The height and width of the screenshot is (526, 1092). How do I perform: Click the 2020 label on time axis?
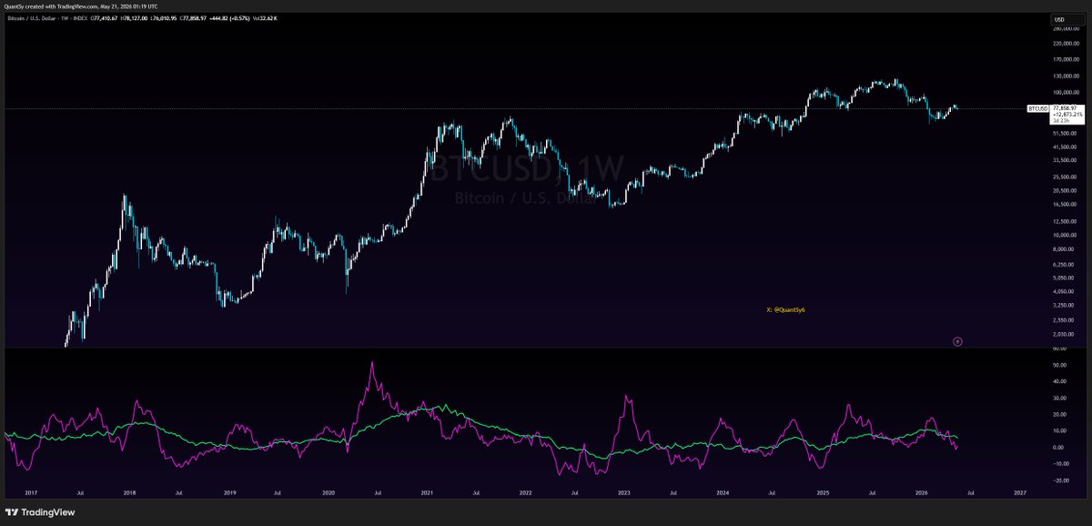[329, 491]
